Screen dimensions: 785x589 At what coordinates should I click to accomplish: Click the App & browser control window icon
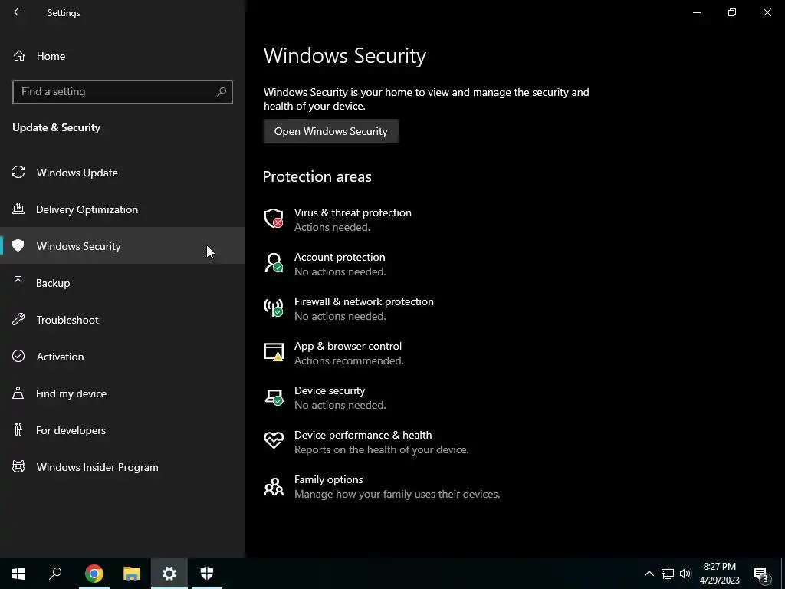click(x=274, y=352)
